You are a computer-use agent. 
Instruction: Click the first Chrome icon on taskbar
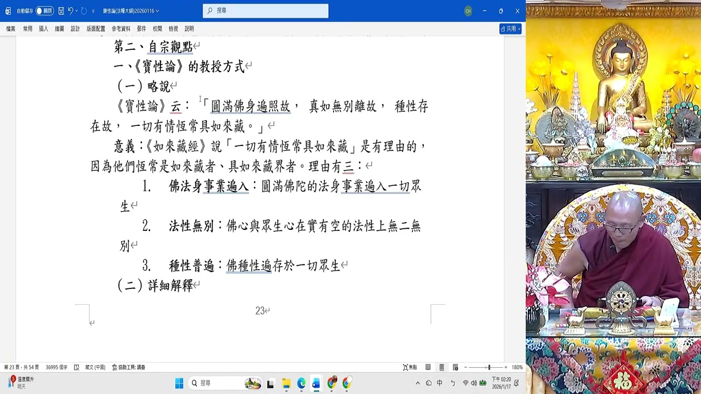coord(332,383)
